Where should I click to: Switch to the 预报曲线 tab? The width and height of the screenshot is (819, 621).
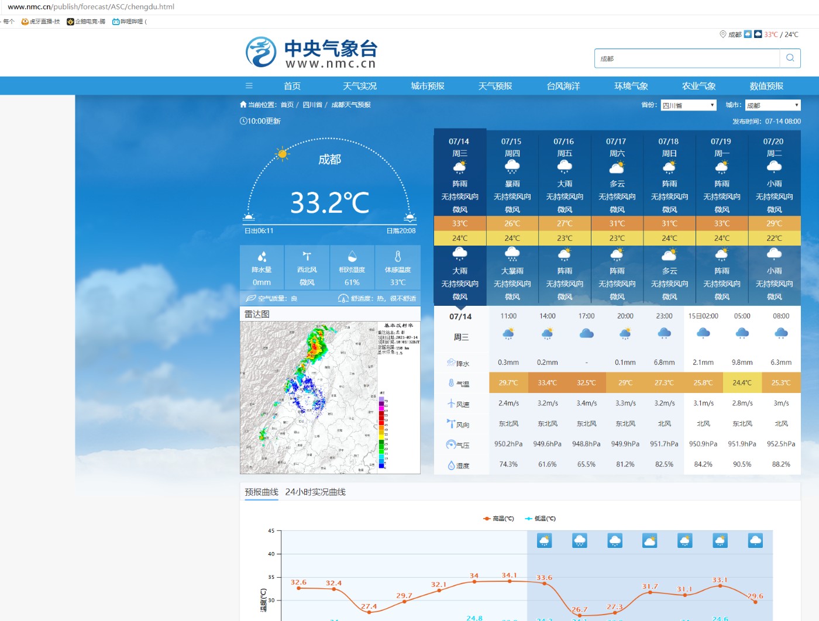pos(261,492)
